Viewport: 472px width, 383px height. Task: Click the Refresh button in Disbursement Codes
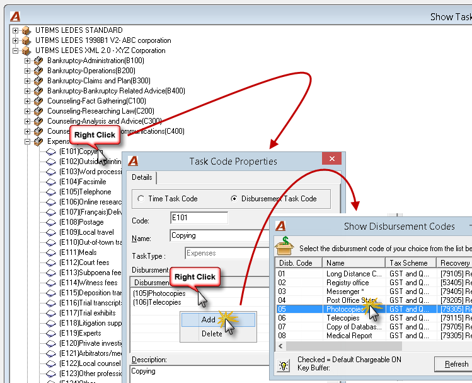(454, 364)
